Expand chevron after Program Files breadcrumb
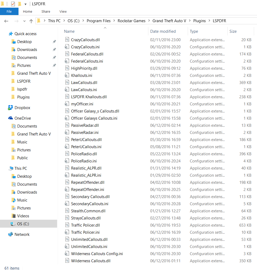Viewport: 257px width, 272px height. 114,21
